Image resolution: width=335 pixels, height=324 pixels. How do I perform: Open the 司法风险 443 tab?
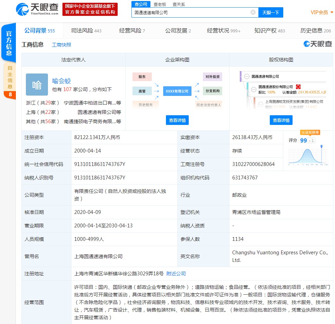(x=86, y=31)
